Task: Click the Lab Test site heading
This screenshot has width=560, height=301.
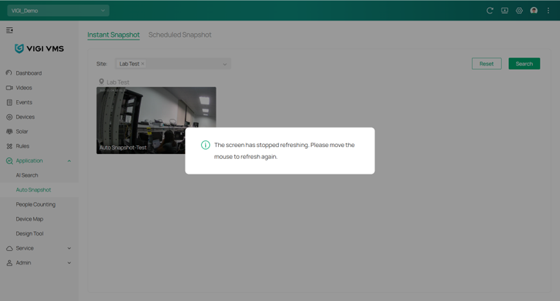Action: pos(118,82)
